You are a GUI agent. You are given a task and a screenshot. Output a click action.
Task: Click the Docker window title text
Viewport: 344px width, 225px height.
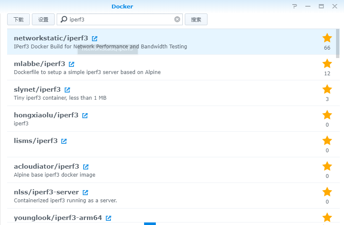click(x=122, y=7)
